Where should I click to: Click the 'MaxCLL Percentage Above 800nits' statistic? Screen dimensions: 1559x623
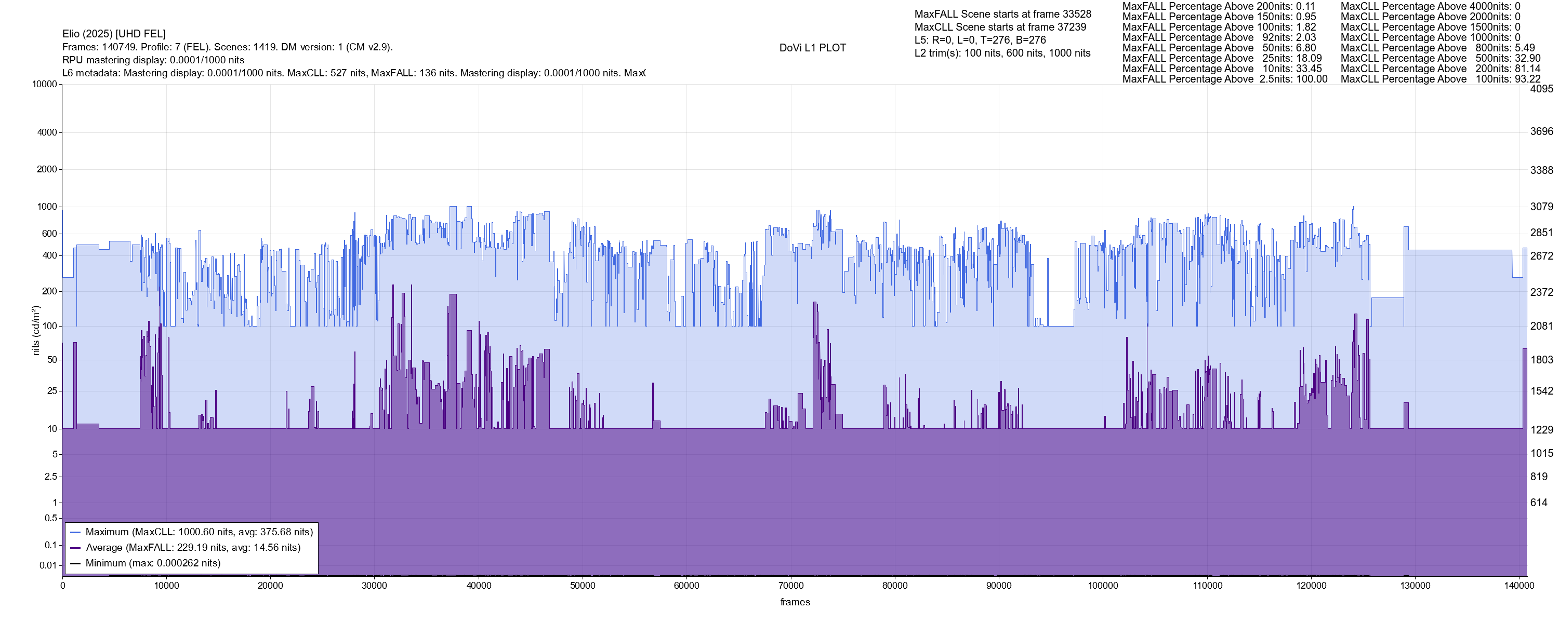point(1437,48)
